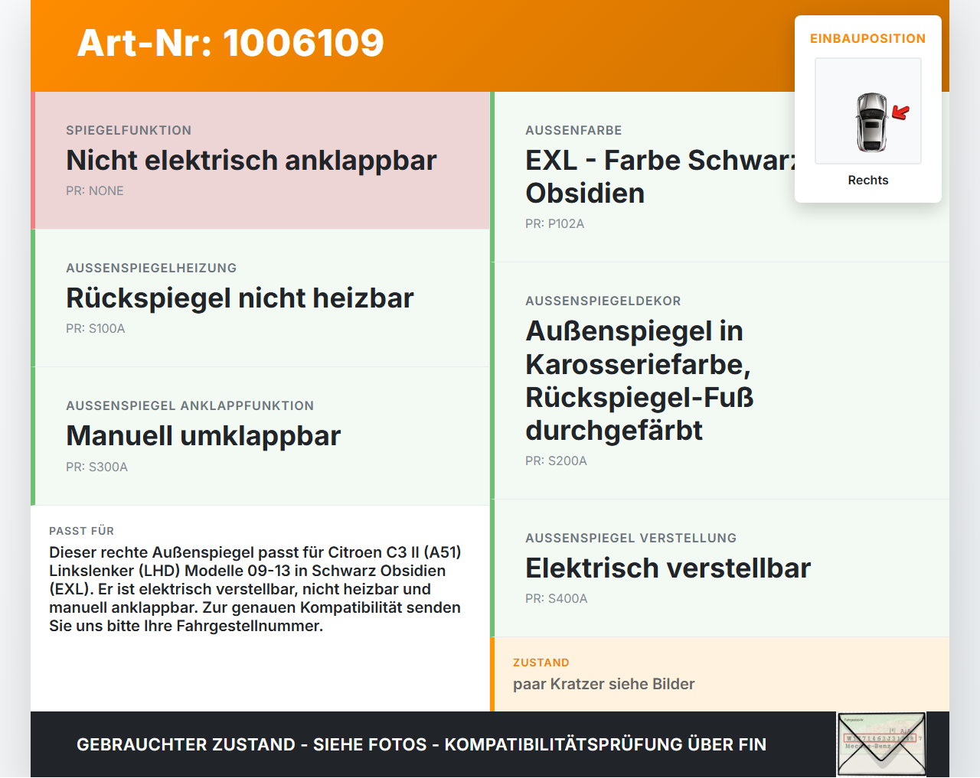Click paar Kratzer siehe Bilder text
980x778 pixels.
[x=604, y=684]
